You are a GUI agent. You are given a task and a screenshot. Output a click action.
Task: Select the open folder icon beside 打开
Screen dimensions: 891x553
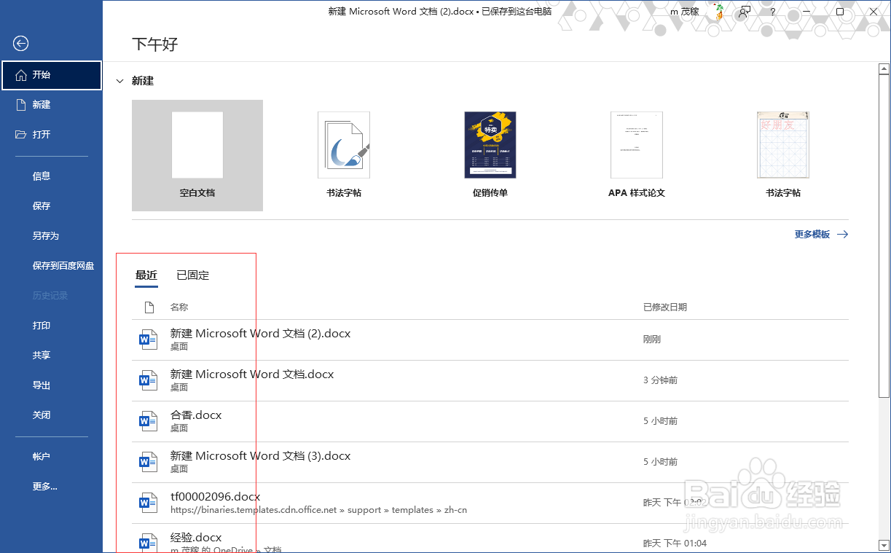coord(21,135)
